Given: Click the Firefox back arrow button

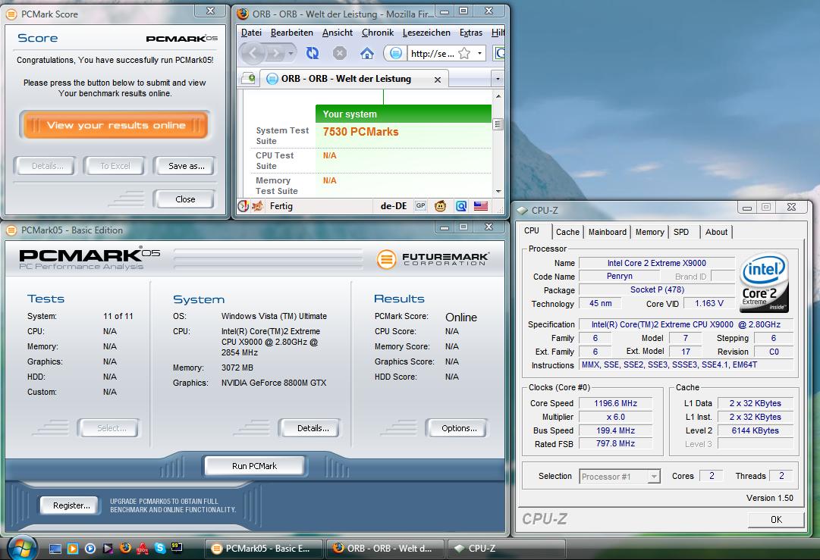Looking at the screenshot, I should [253, 53].
